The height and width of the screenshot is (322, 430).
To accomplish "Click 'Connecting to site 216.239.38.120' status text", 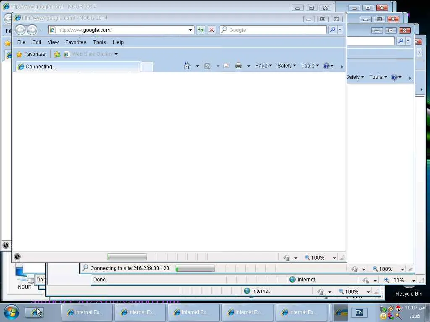I will pos(130,268).
